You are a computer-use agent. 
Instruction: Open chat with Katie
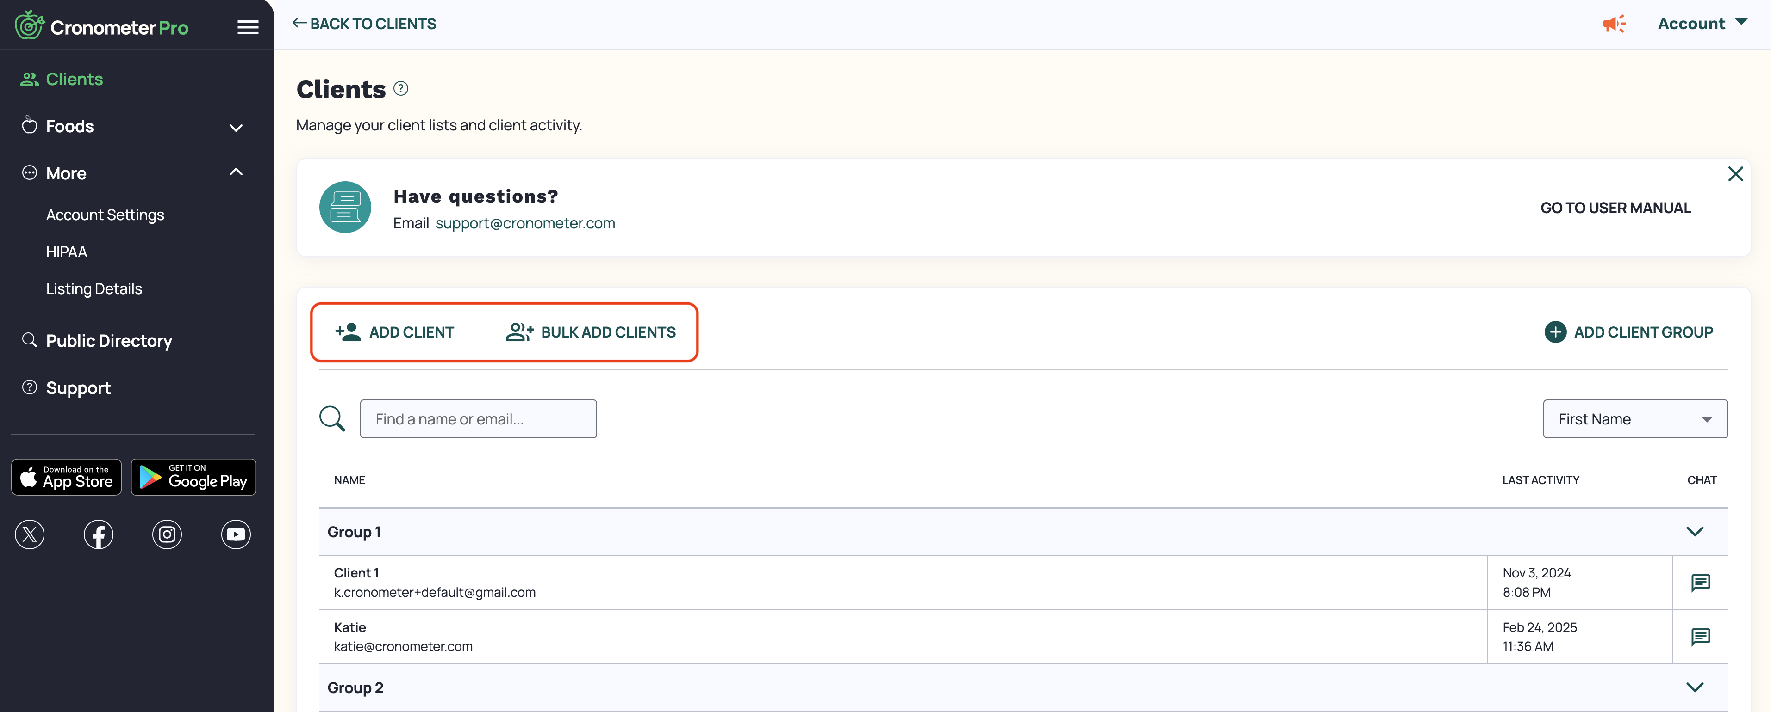(x=1700, y=637)
